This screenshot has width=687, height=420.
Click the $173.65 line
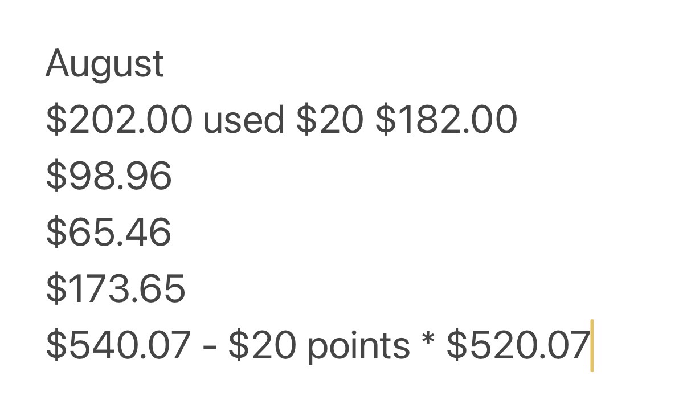click(x=116, y=288)
